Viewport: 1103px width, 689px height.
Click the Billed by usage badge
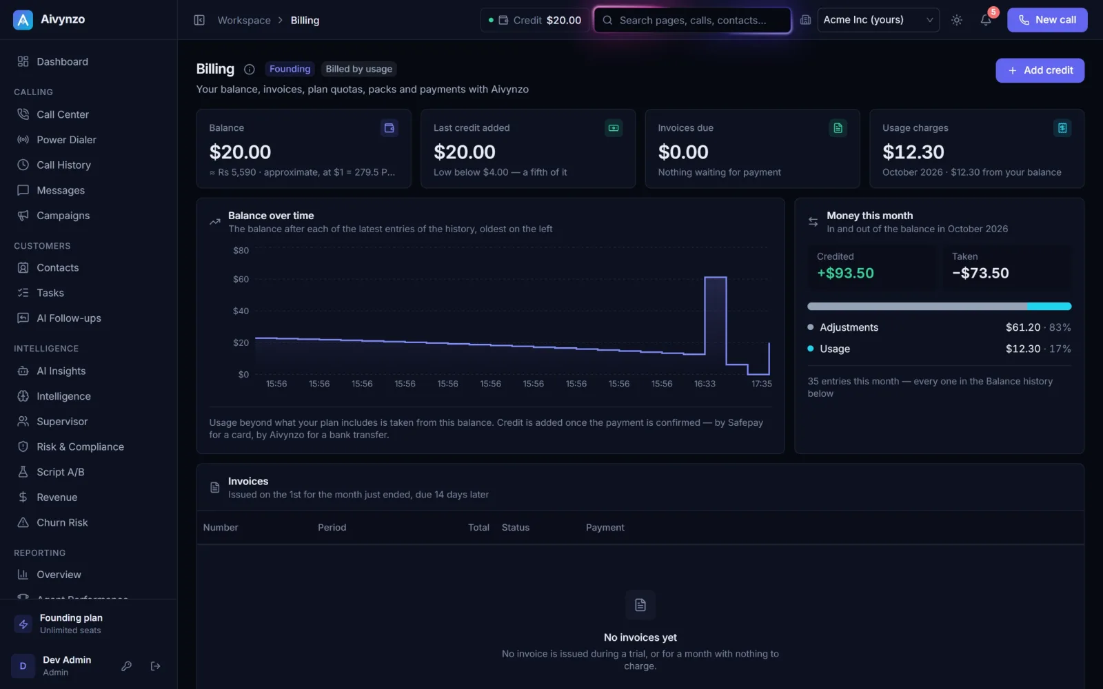[358, 69]
